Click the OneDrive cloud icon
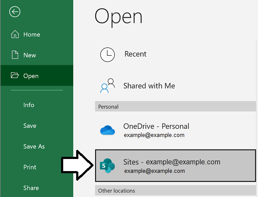 tap(107, 130)
